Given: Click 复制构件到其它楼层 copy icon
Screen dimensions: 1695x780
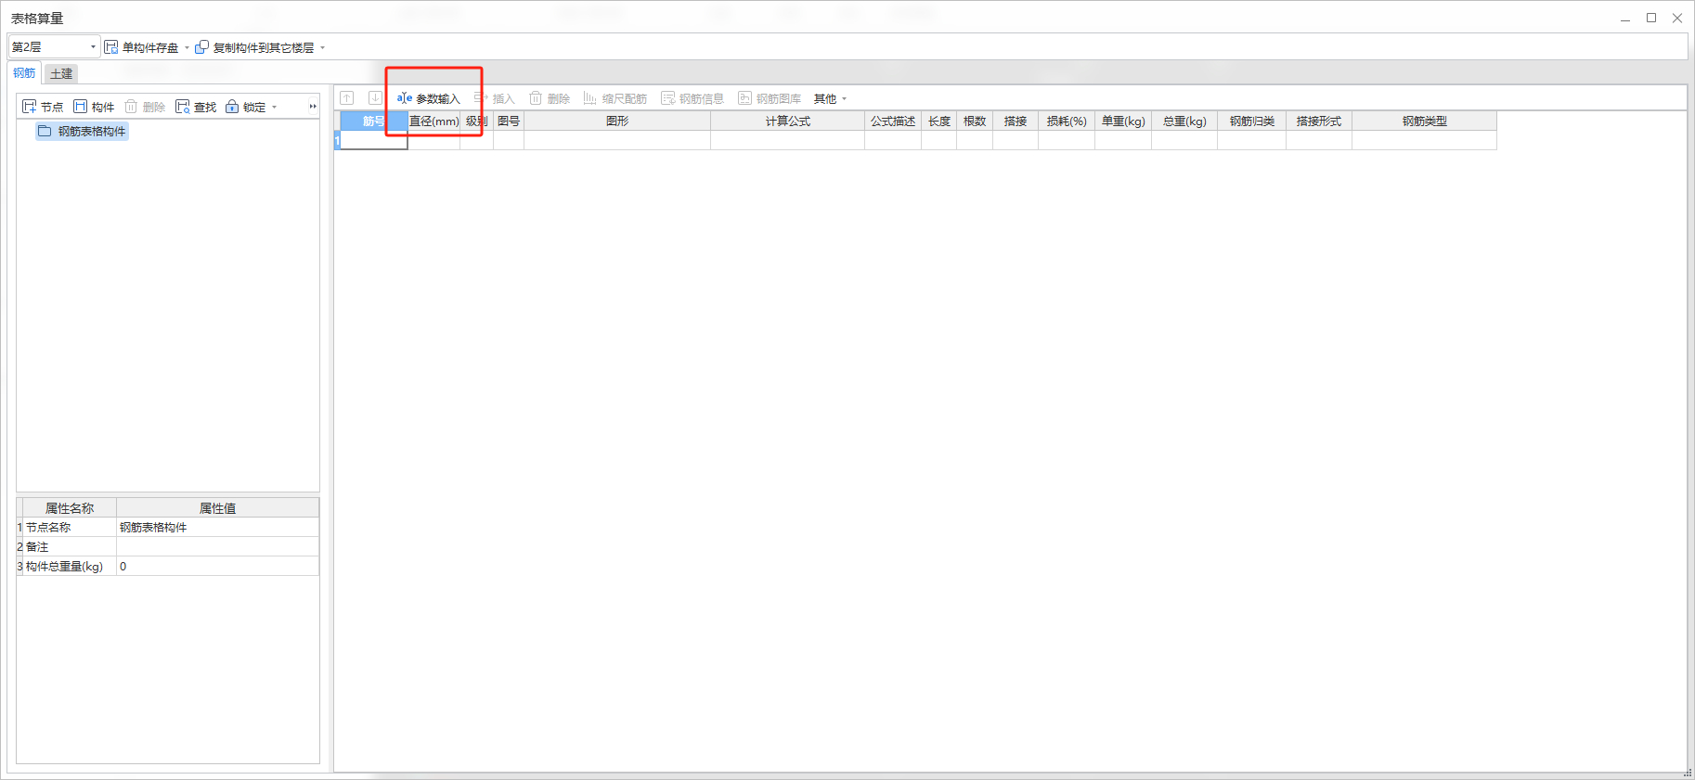Looking at the screenshot, I should click(x=201, y=47).
